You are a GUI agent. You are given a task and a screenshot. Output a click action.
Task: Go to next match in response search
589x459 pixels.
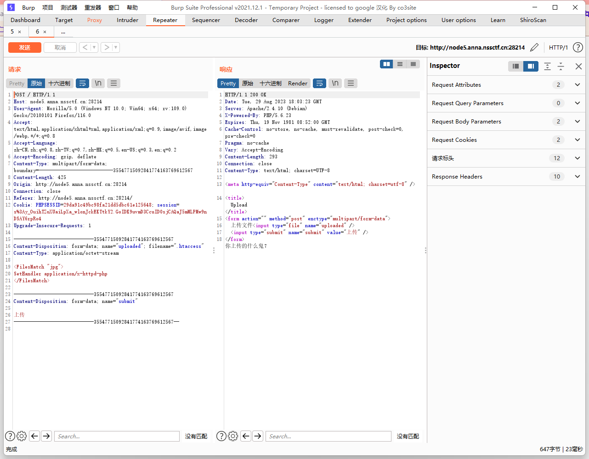(258, 436)
